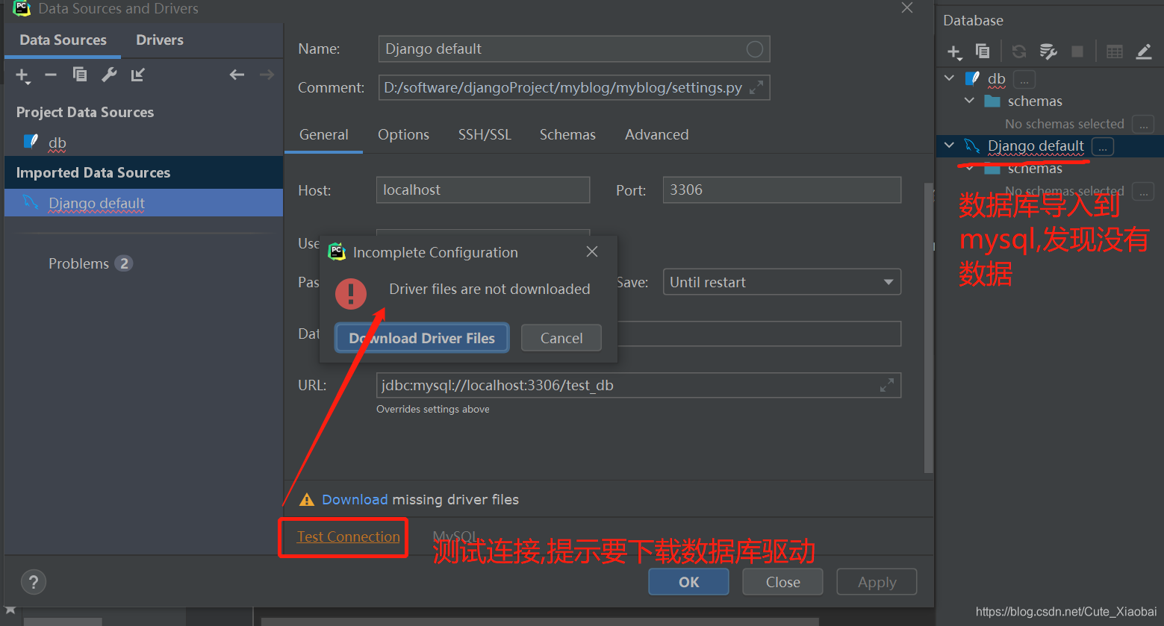Click into the URL field
Image resolution: width=1164 pixels, height=626 pixels.
(x=638, y=386)
